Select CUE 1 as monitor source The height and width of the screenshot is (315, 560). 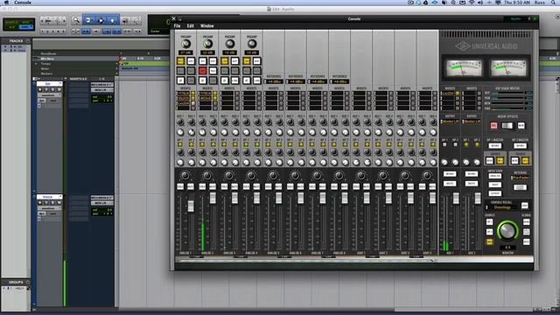point(489,222)
